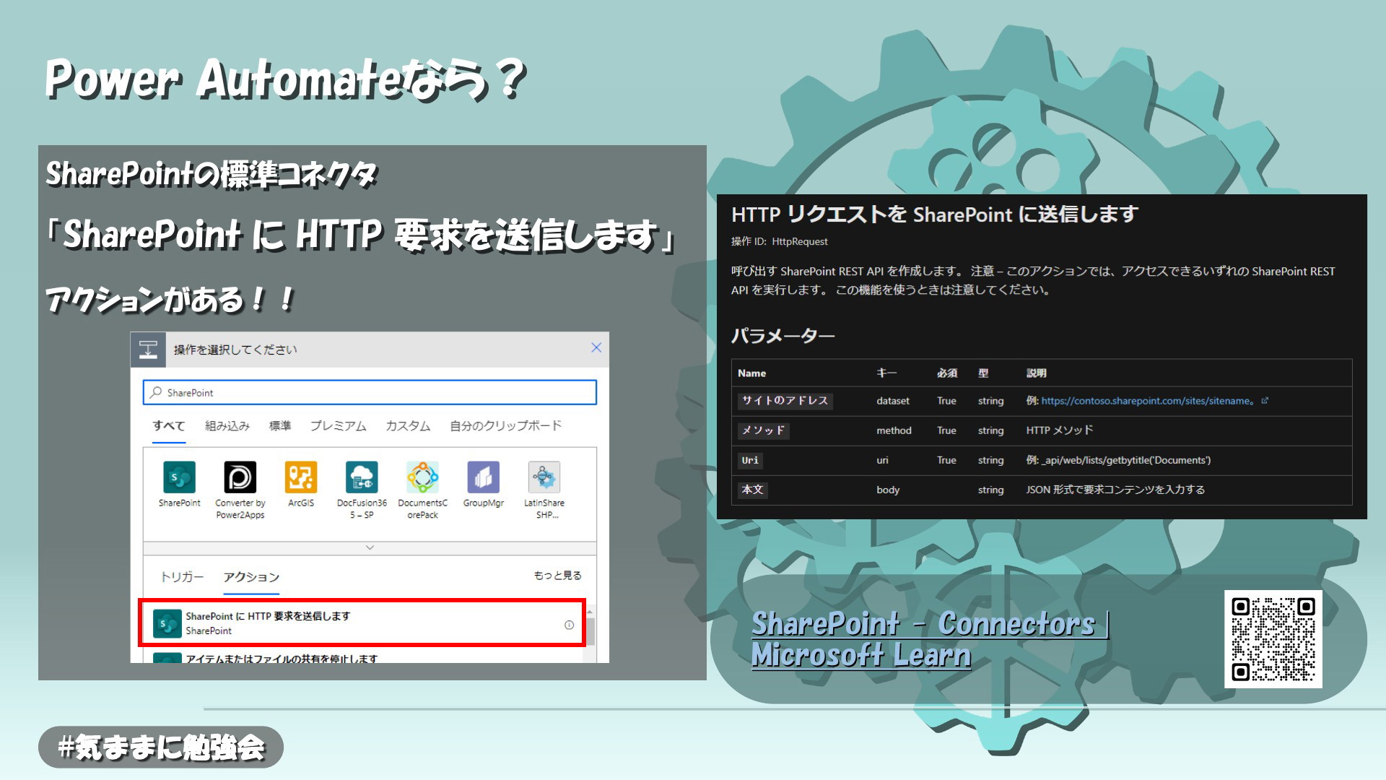Select the アクション tab

(x=251, y=577)
